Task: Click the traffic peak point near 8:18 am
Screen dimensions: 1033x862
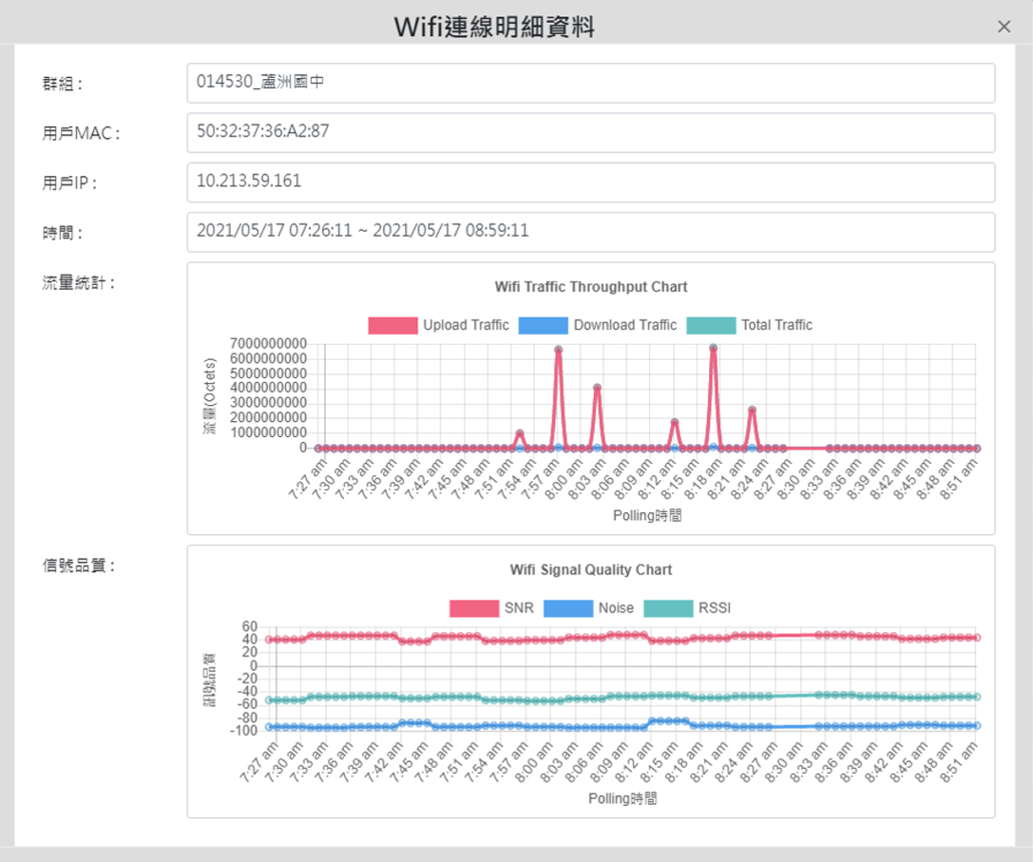Action: 713,348
